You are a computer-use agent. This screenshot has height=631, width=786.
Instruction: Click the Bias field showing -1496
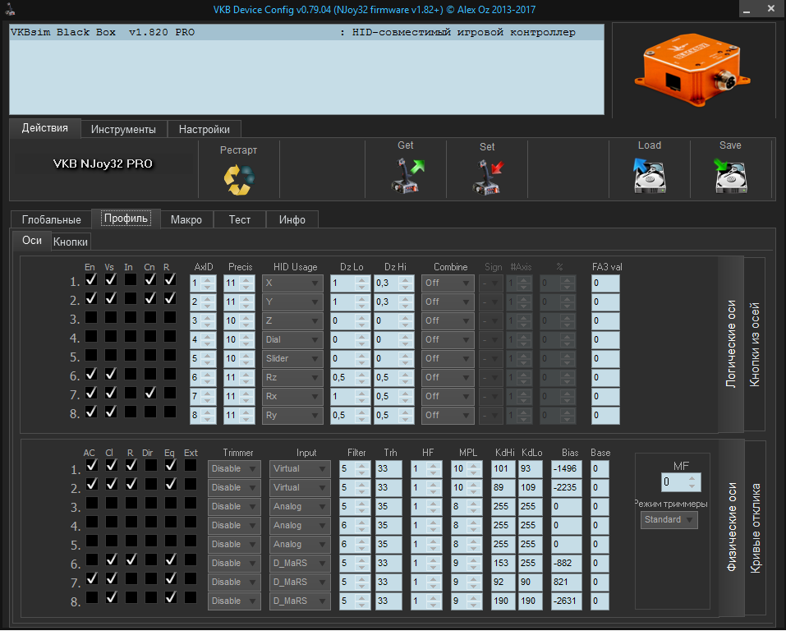click(567, 469)
